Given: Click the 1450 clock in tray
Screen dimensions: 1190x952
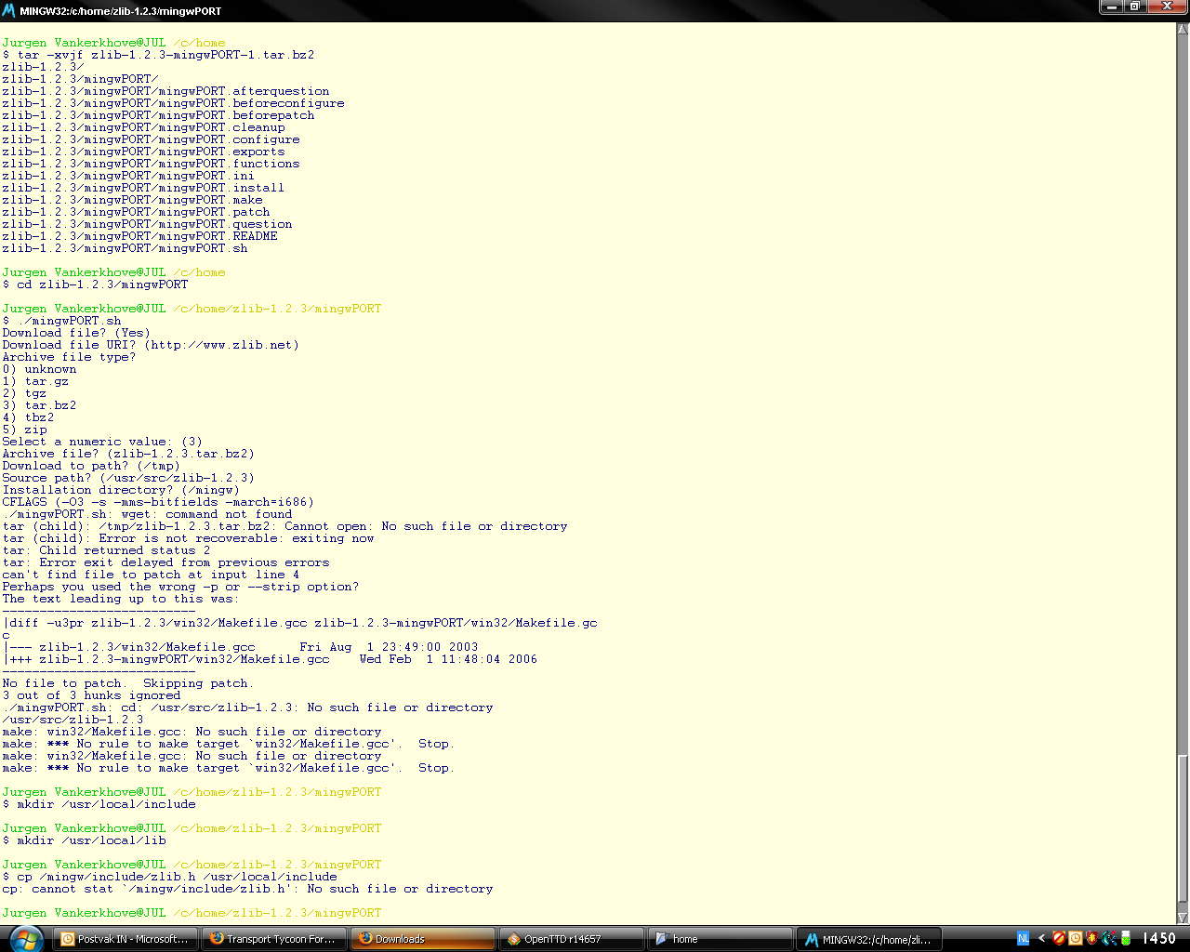Looking at the screenshot, I should point(1159,939).
